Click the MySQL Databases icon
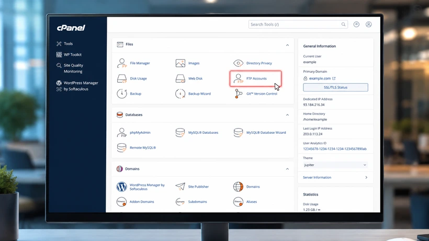The height and width of the screenshot is (241, 429). click(180, 132)
